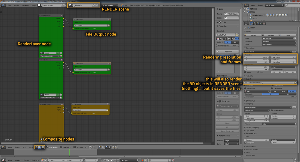Adjust the Output Compression 100% slider

click(270, 97)
